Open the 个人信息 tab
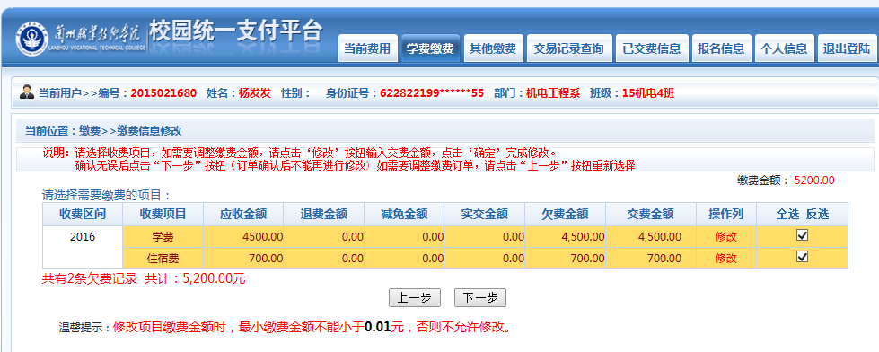 pos(784,48)
